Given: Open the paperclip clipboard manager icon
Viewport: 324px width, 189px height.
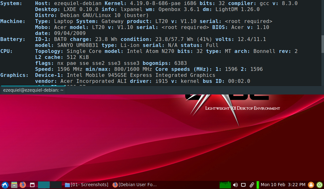Looking at the screenshot, I should click(252, 185).
